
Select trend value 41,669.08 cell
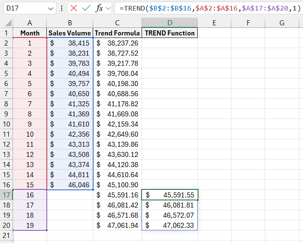pyautogui.click(x=117, y=114)
